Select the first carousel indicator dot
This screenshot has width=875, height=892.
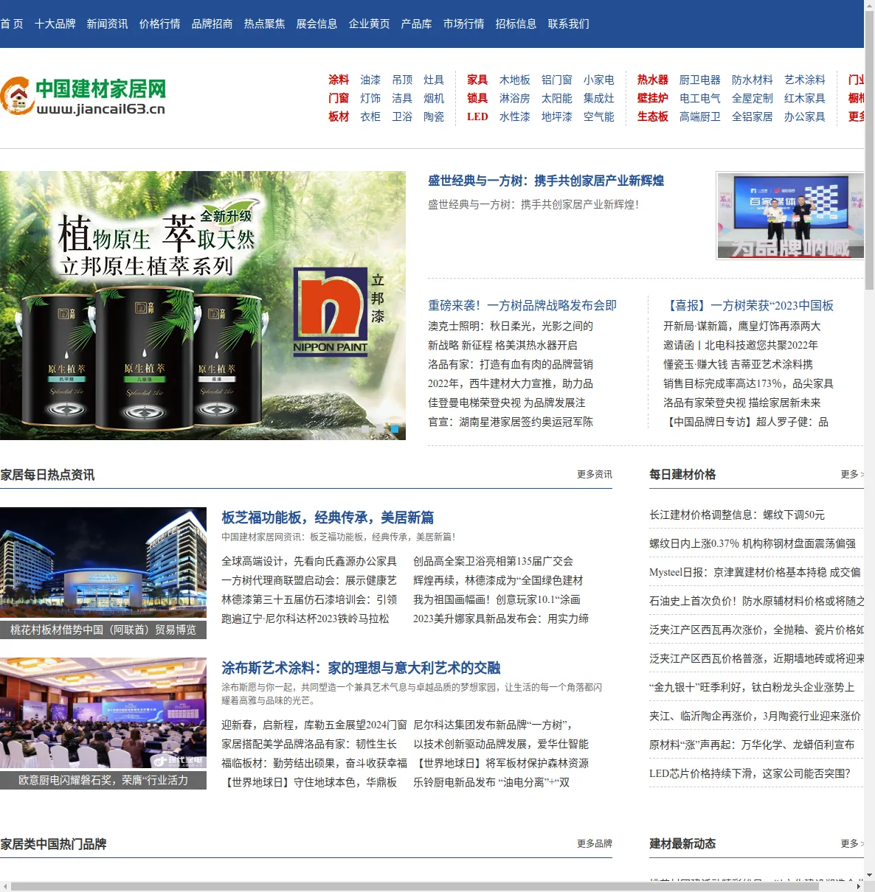pos(365,428)
